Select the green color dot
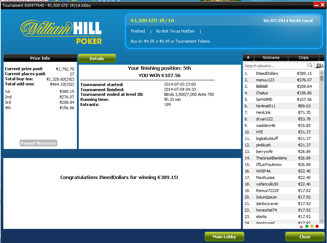Image resolution: width=327 pixels, height=243 pixels. point(307,226)
